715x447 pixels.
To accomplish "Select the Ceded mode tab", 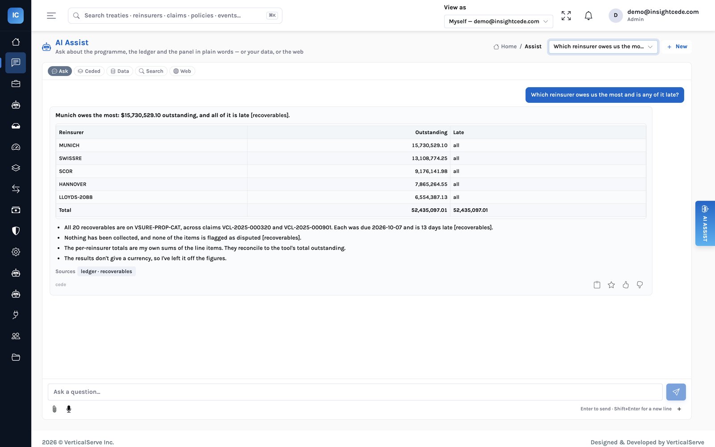I will pyautogui.click(x=89, y=71).
